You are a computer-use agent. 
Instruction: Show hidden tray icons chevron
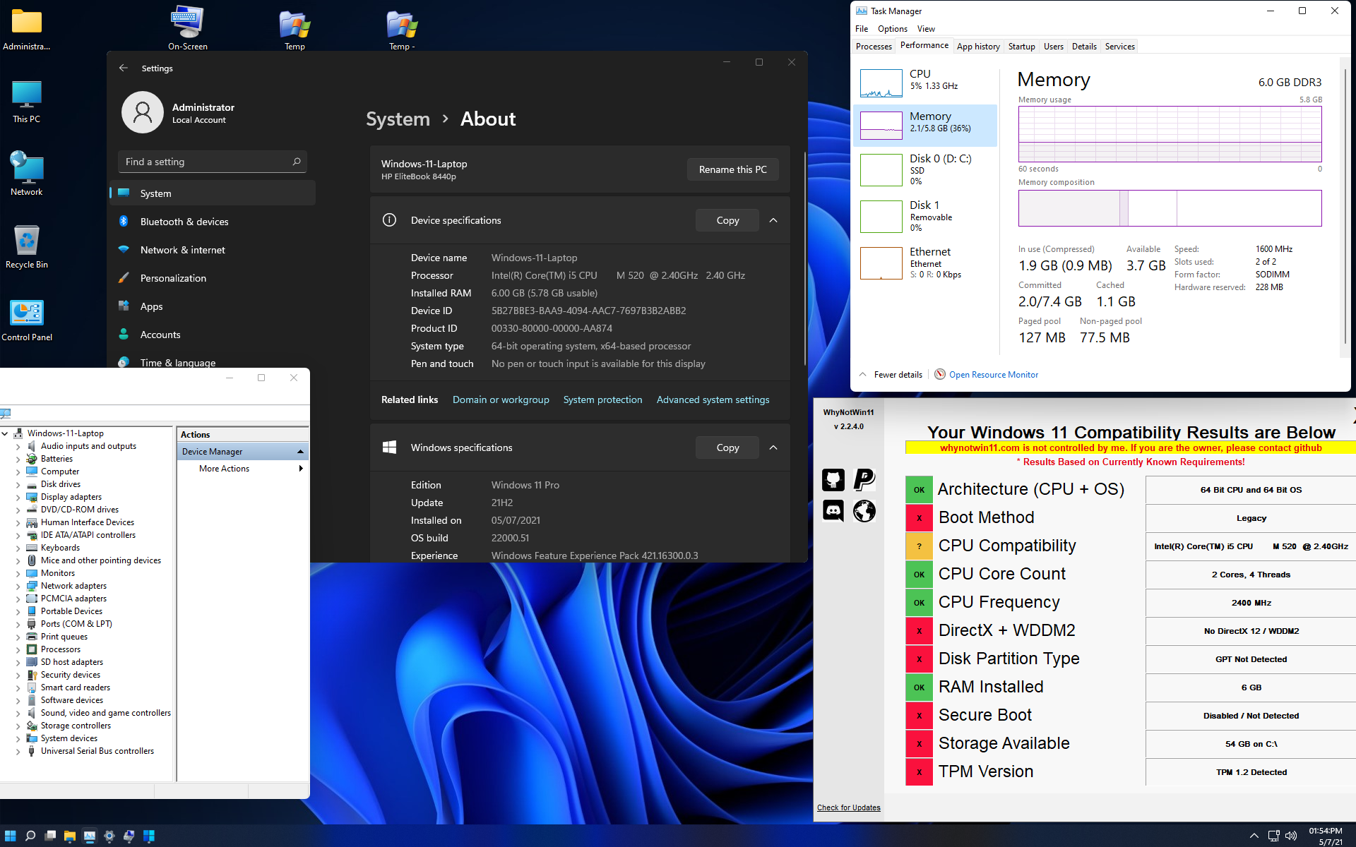point(1254,836)
